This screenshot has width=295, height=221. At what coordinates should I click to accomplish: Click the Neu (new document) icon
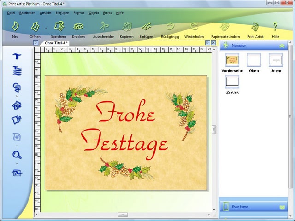tap(15, 26)
